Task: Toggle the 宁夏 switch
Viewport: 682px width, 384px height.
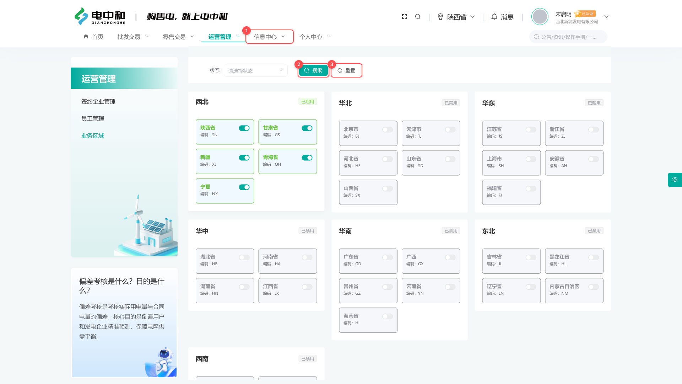Action: (244, 187)
